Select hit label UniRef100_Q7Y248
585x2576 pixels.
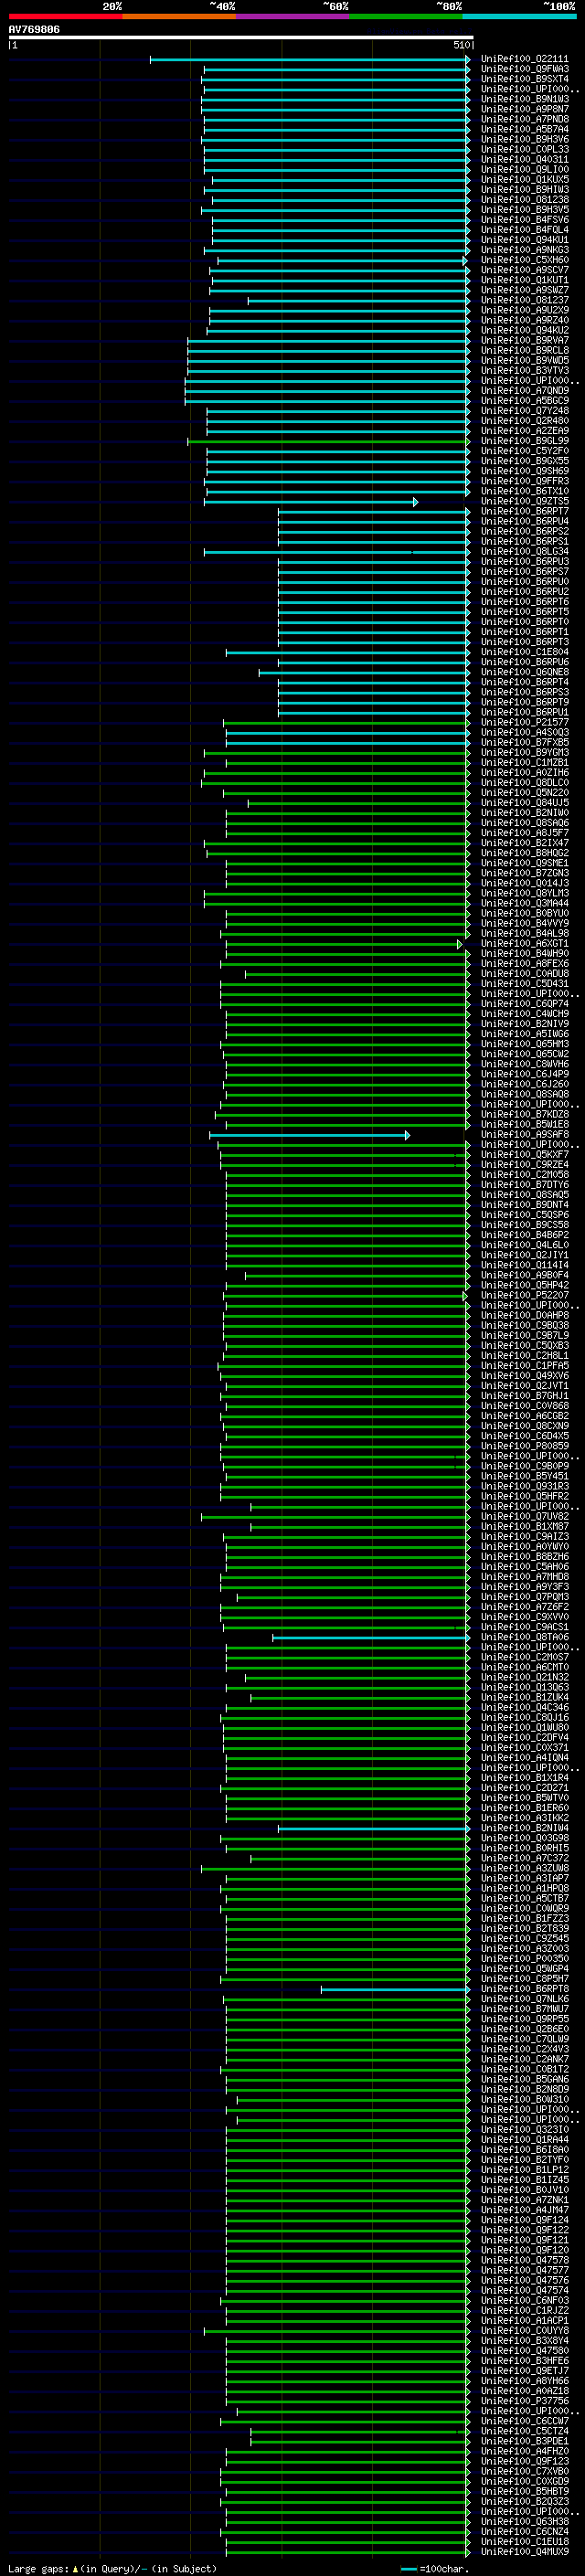(525, 411)
